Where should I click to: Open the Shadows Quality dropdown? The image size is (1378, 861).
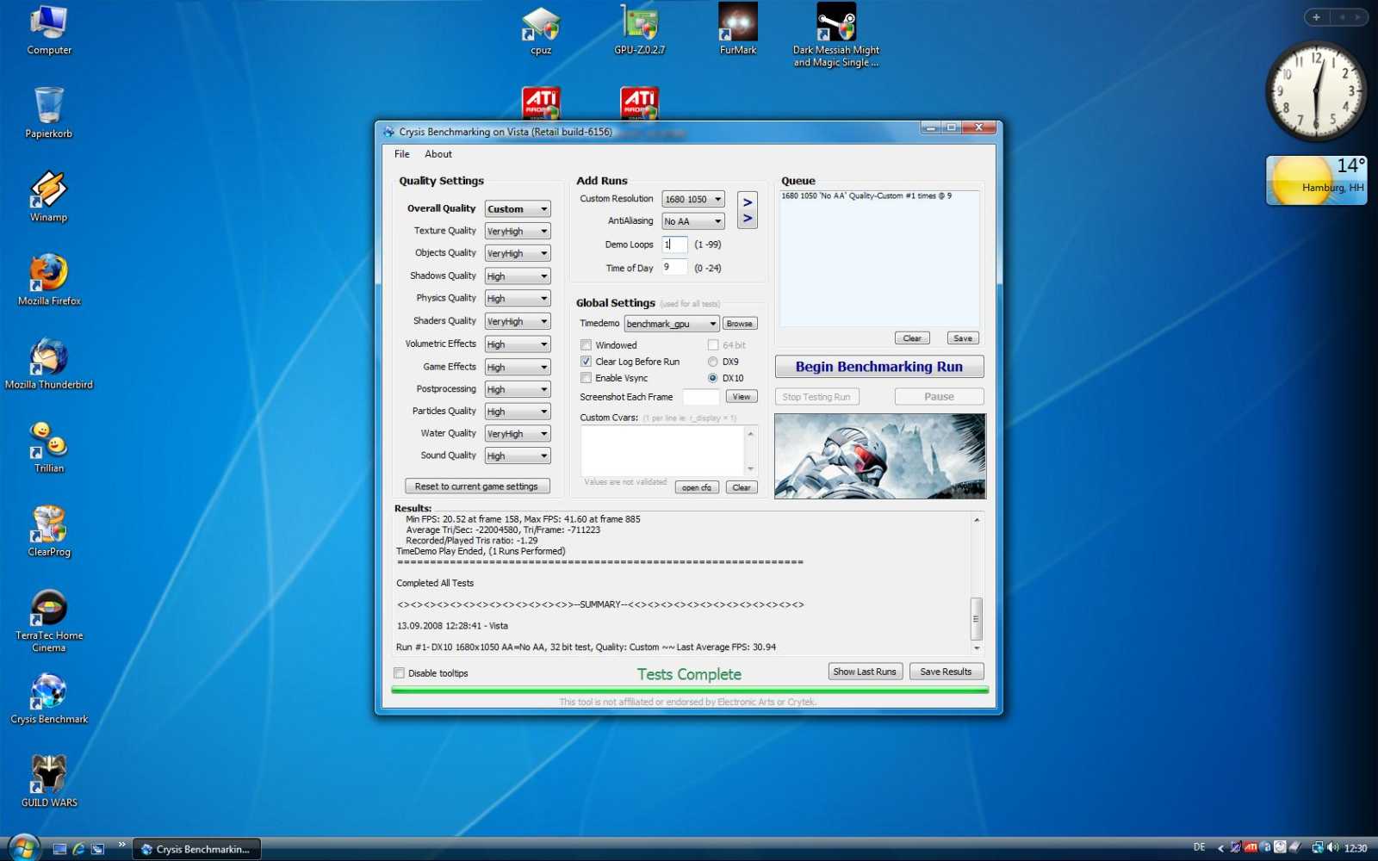coord(517,276)
